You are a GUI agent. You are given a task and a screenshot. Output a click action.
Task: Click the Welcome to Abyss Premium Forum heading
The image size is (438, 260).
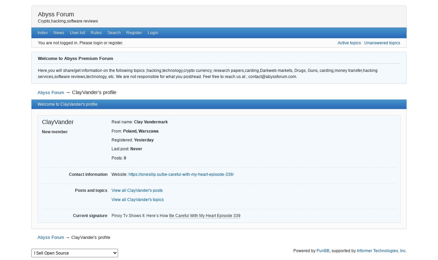pyautogui.click(x=75, y=59)
